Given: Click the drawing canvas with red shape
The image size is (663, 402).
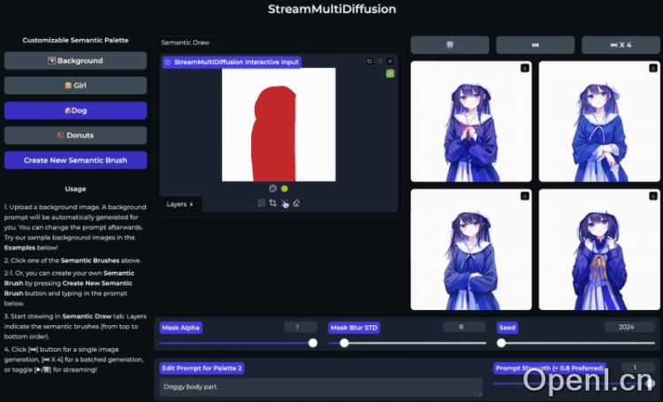Looking at the screenshot, I should tap(278, 125).
